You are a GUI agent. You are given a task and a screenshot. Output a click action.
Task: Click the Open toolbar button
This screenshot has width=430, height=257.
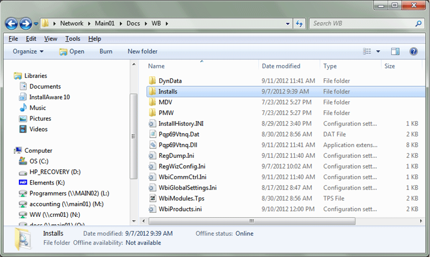click(x=72, y=52)
